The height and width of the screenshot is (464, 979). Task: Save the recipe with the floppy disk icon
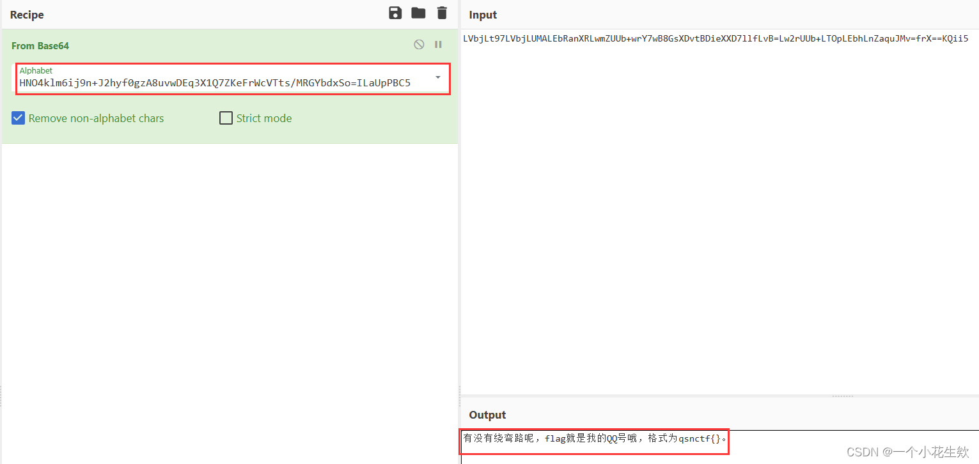tap(395, 13)
